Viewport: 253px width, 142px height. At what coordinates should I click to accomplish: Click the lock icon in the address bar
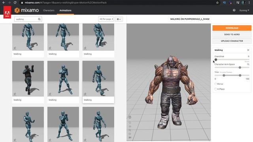coord(22,3)
